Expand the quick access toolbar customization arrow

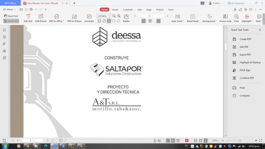pos(46,10)
